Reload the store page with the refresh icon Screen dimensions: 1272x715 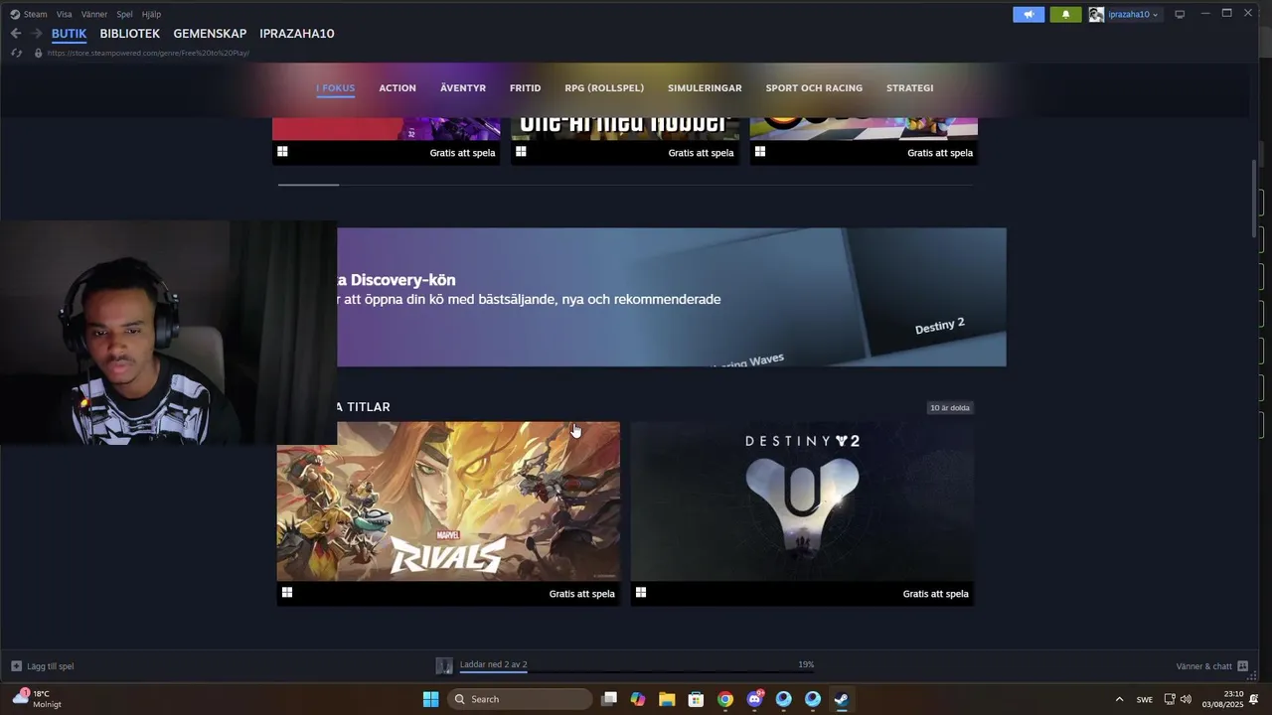coord(17,53)
